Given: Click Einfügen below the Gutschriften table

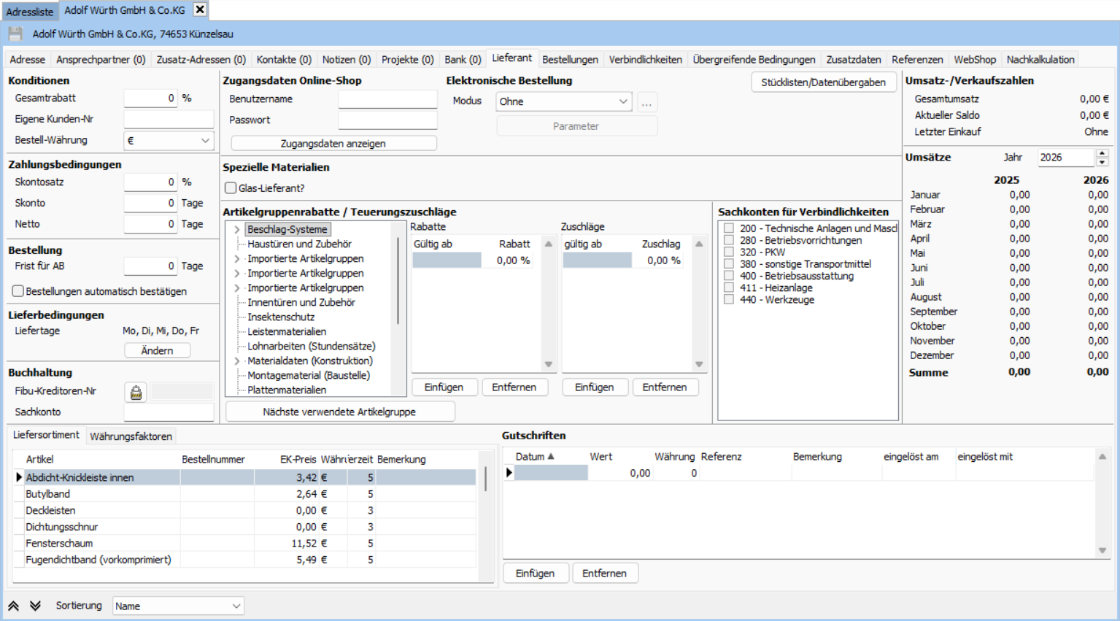Looking at the screenshot, I should pos(535,574).
